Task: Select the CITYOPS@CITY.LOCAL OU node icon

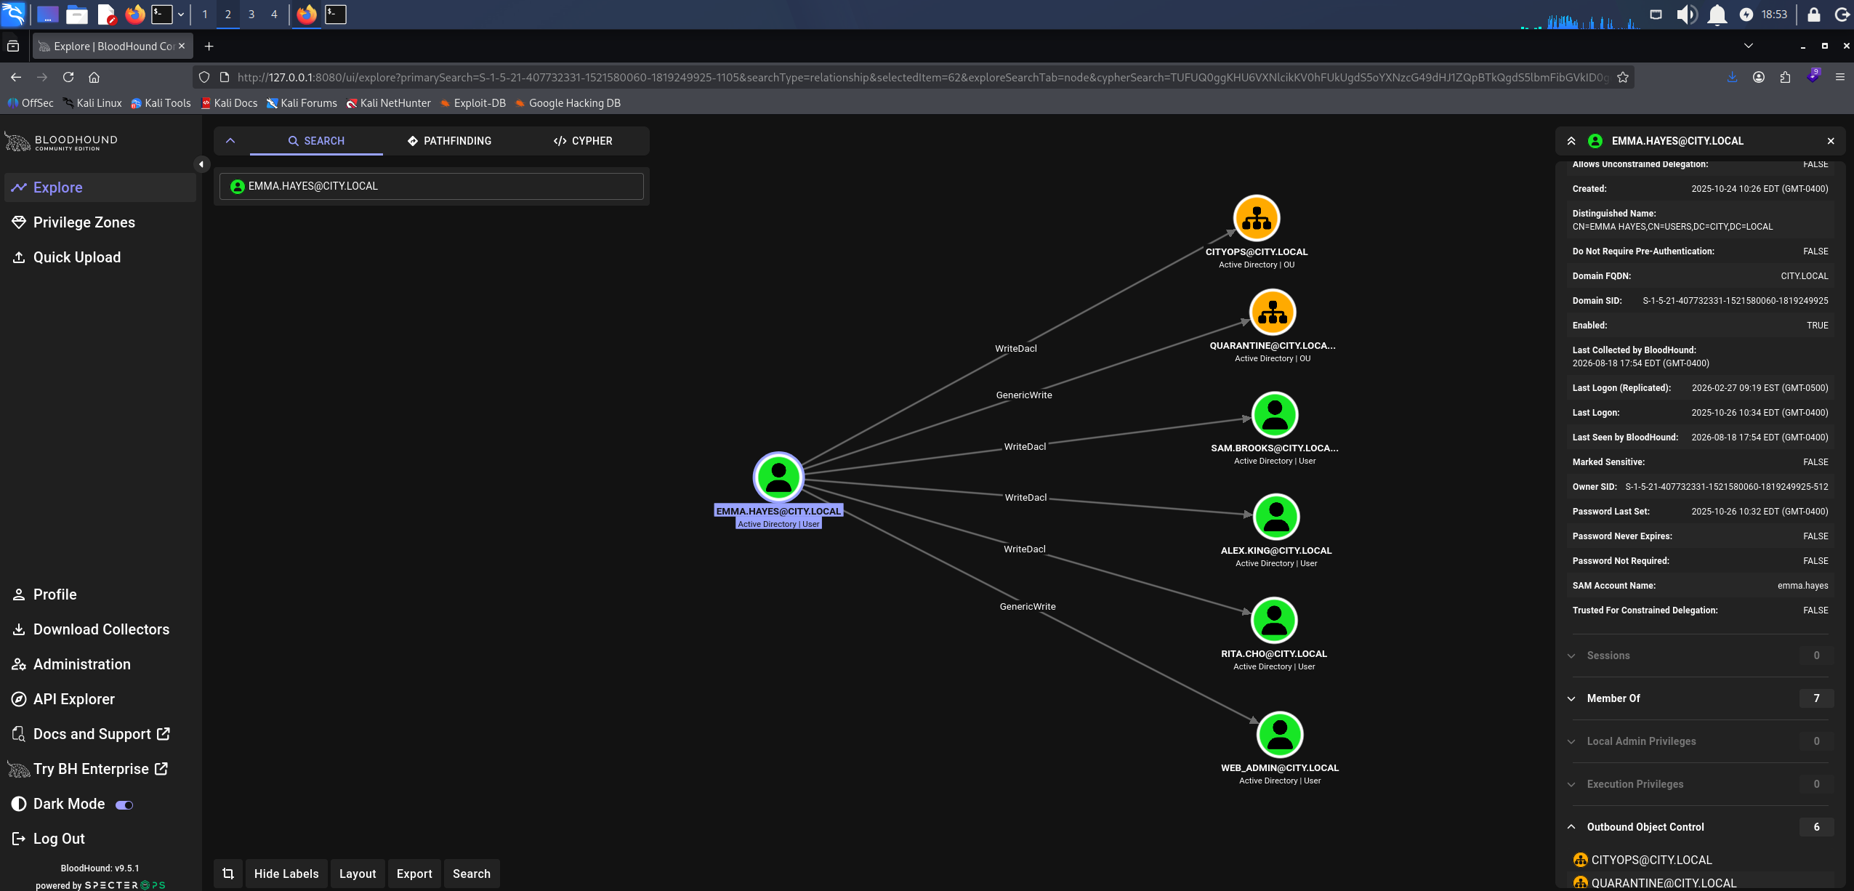Action: (1256, 218)
